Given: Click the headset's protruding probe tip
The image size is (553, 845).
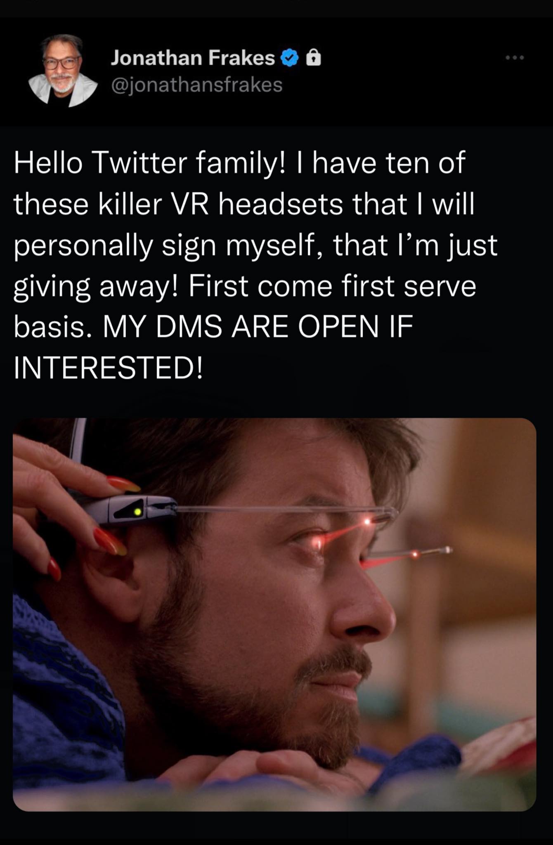Looking at the screenshot, I should 447,549.
